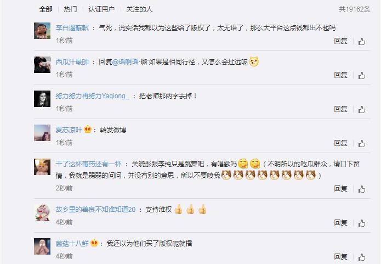This screenshot has width=381, height=264.
Task: Like the comment by 努力努力再努力Yaqiong_
Action: click(362, 109)
